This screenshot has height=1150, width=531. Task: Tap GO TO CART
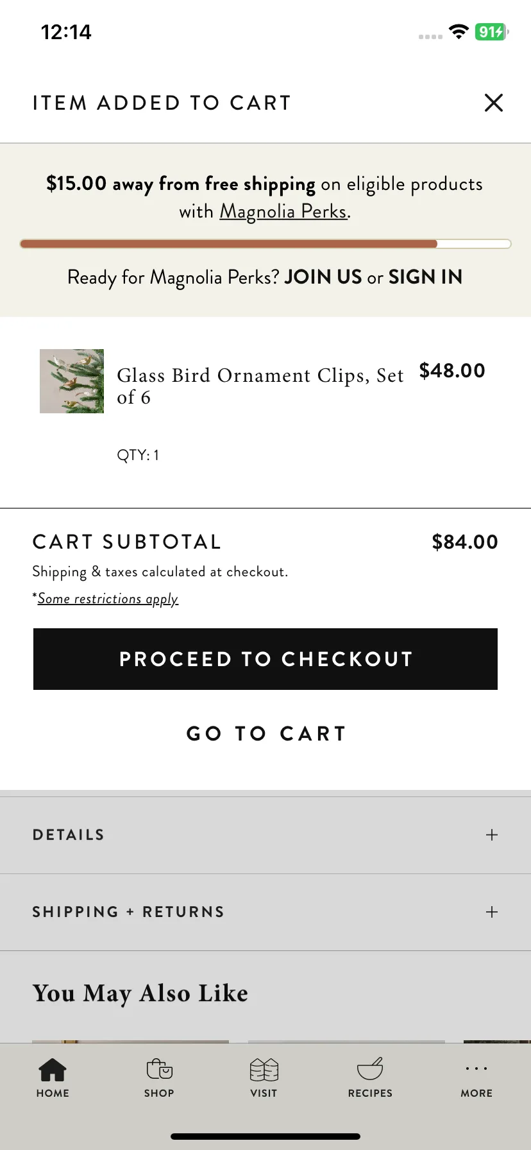coord(265,734)
